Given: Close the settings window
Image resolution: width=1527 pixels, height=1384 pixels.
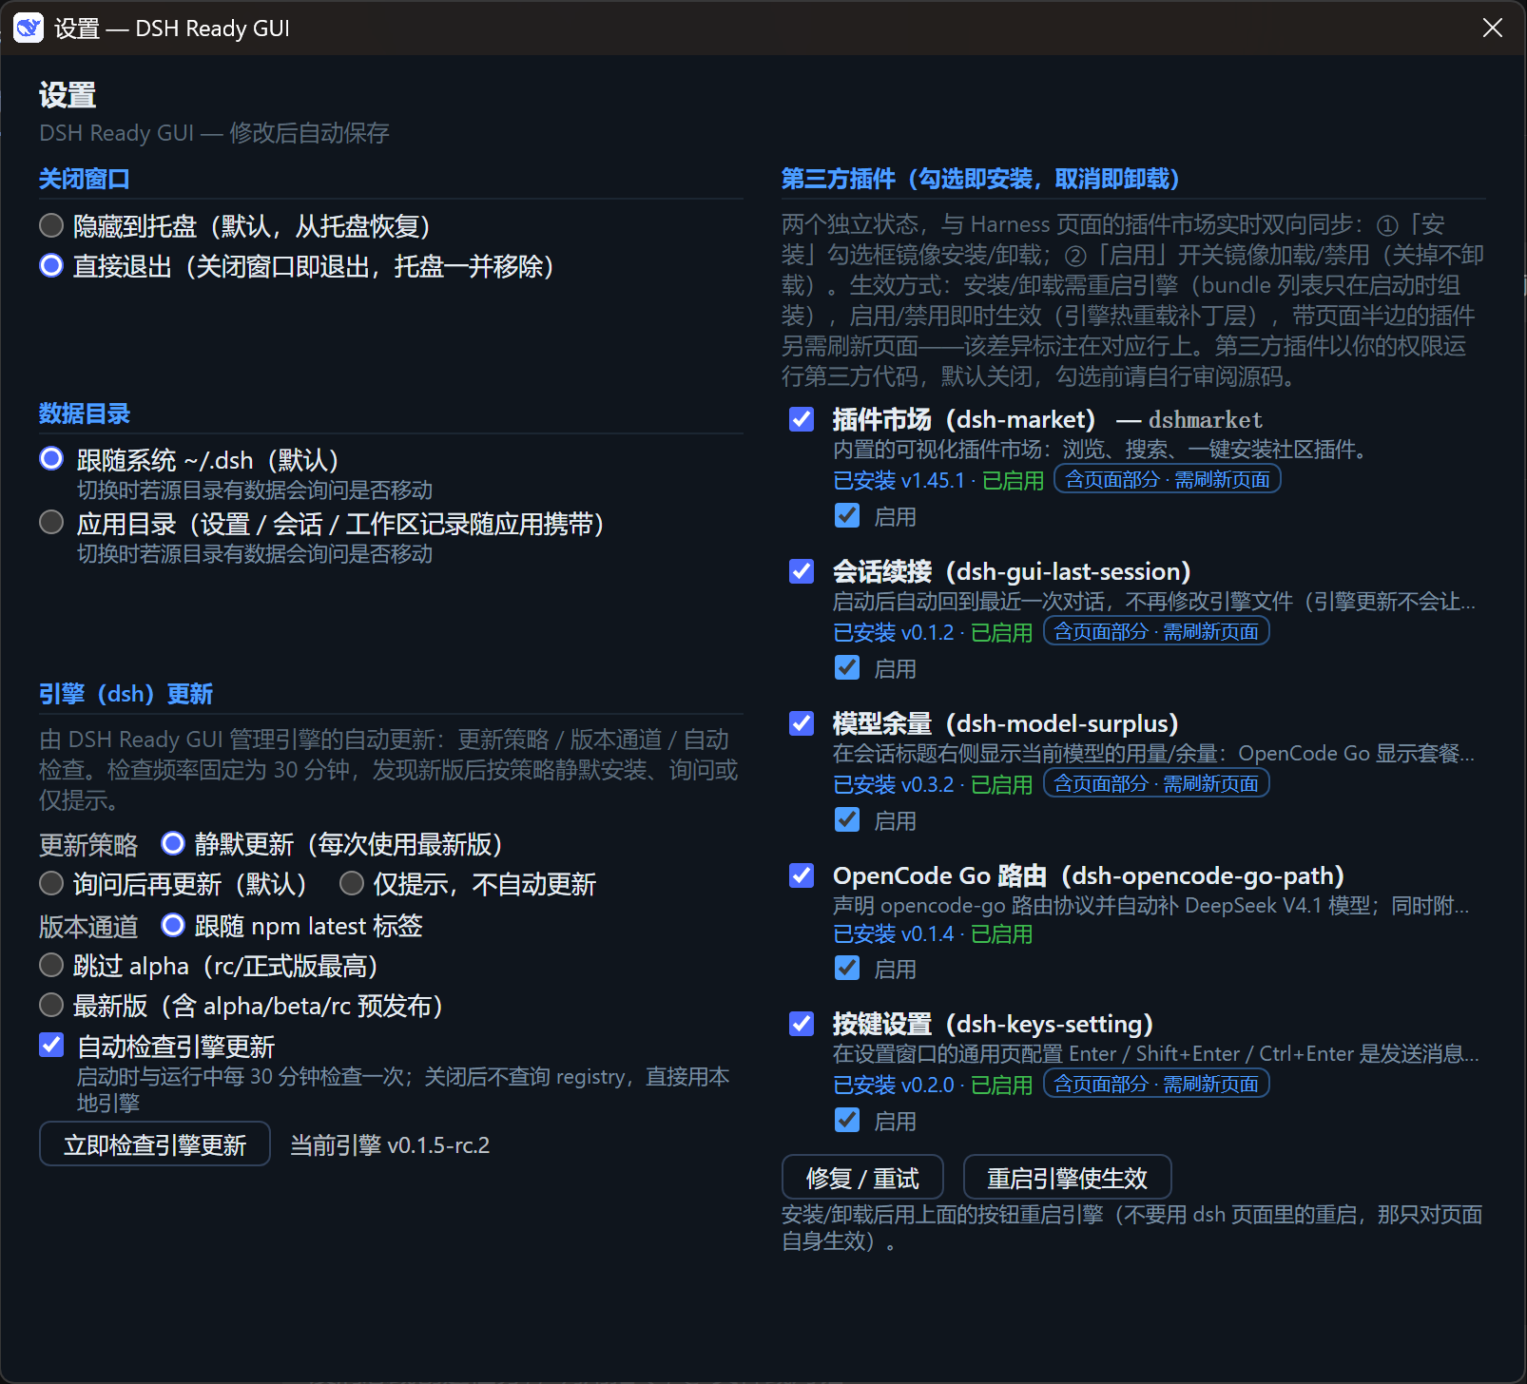Looking at the screenshot, I should click(1493, 29).
